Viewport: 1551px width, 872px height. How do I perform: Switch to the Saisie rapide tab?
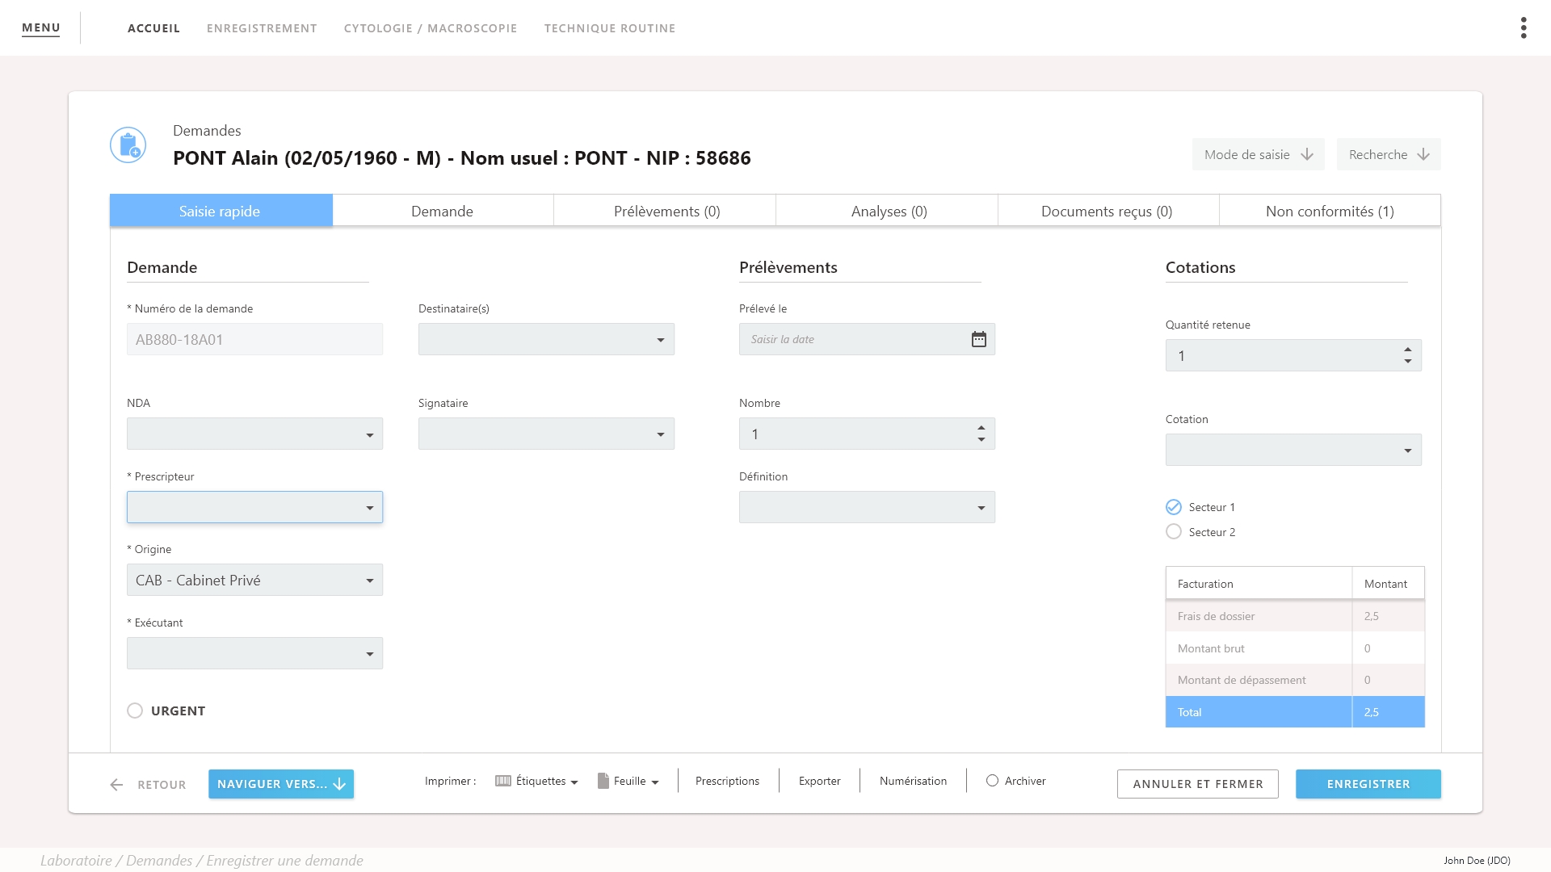tap(221, 211)
